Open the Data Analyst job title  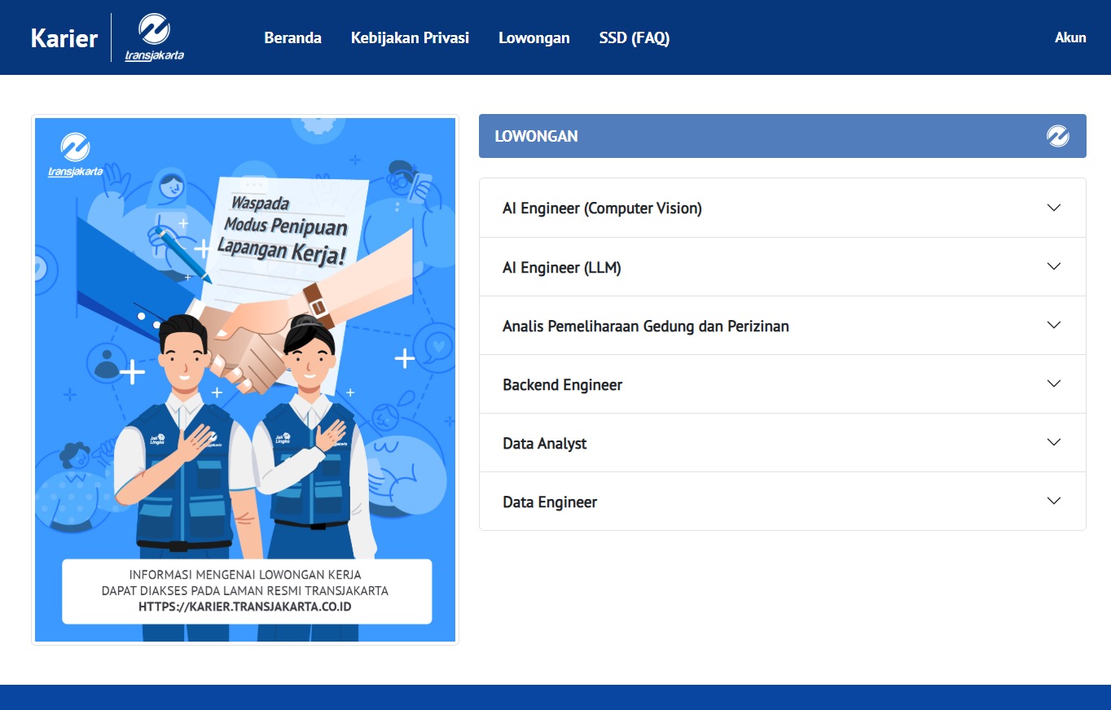[x=544, y=443]
